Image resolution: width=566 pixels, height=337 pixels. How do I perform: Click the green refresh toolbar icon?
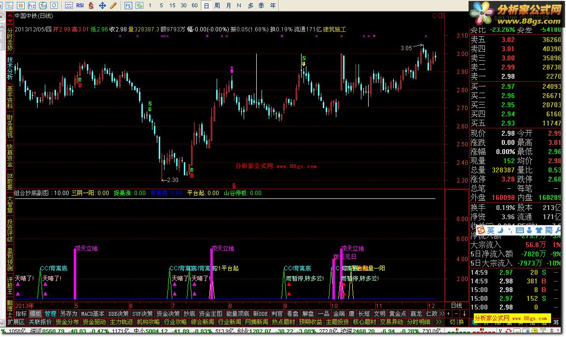(139, 5)
